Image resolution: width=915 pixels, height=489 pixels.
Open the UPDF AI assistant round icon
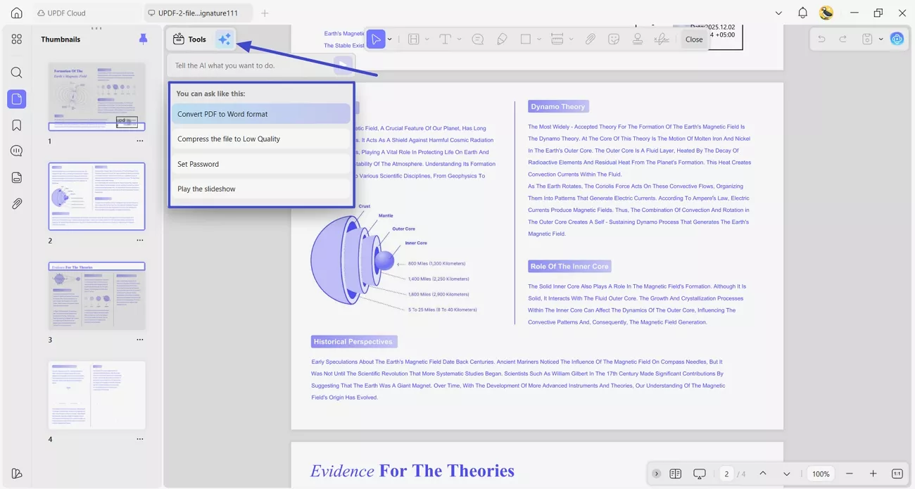(897, 39)
